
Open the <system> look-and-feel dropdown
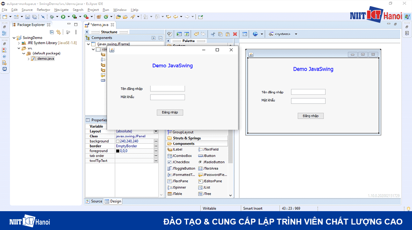pyautogui.click(x=296, y=34)
